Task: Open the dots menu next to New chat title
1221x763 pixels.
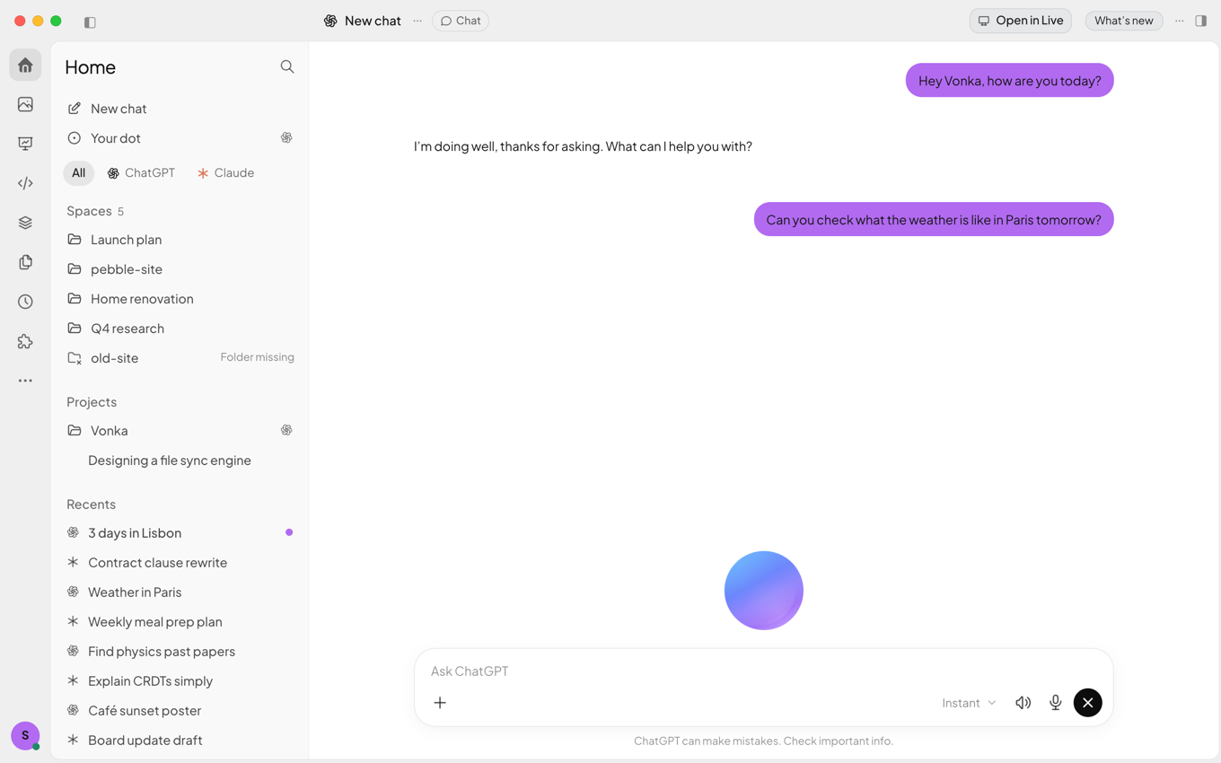Action: [417, 21]
